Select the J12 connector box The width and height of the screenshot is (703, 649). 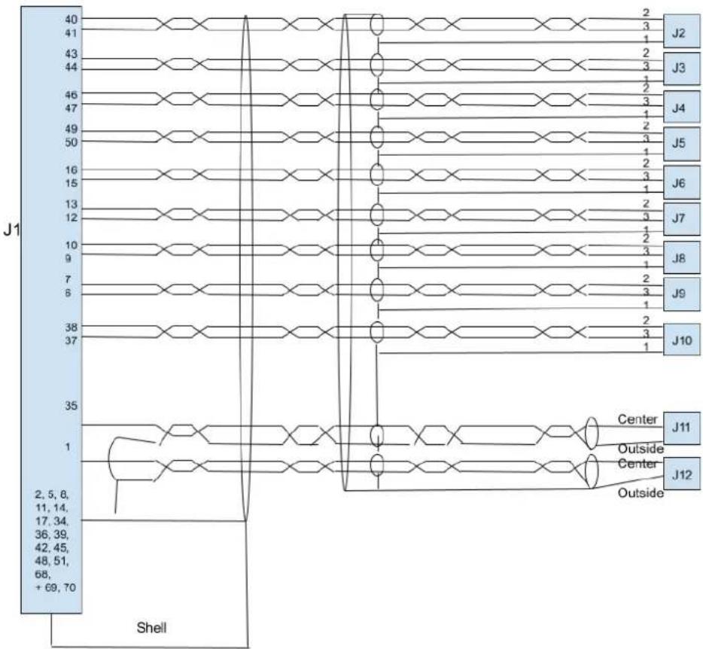pos(681,474)
